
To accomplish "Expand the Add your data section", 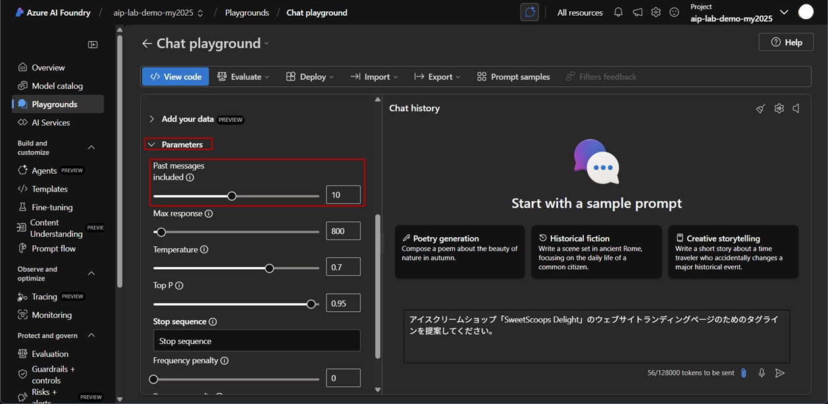I will pyautogui.click(x=152, y=119).
